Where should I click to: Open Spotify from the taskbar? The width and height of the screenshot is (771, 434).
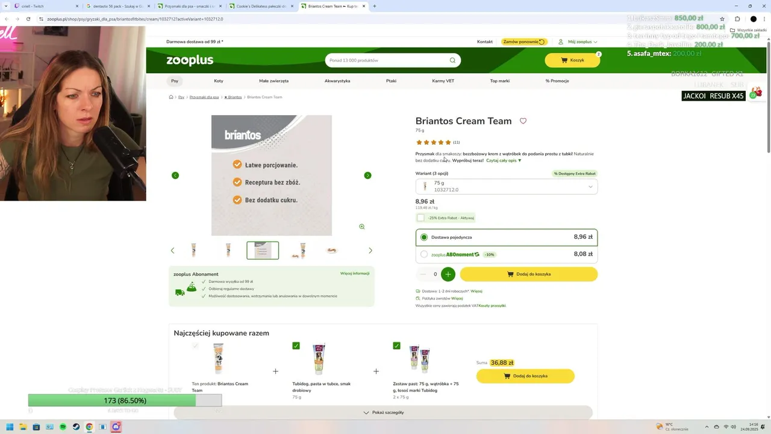pos(63,427)
